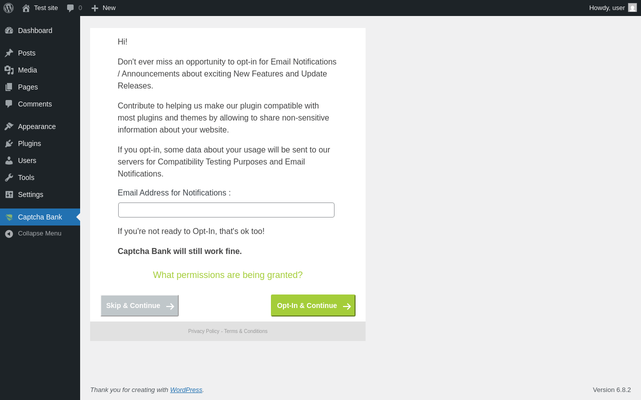Click the Plugins plug icon

[x=9, y=143]
